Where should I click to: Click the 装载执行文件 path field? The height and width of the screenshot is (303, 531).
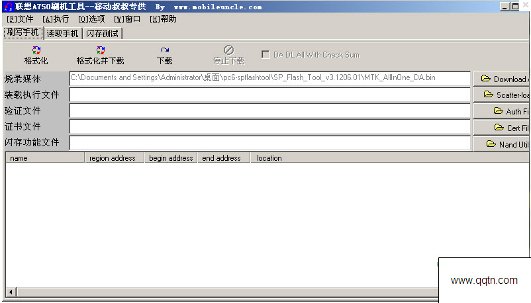click(x=269, y=95)
